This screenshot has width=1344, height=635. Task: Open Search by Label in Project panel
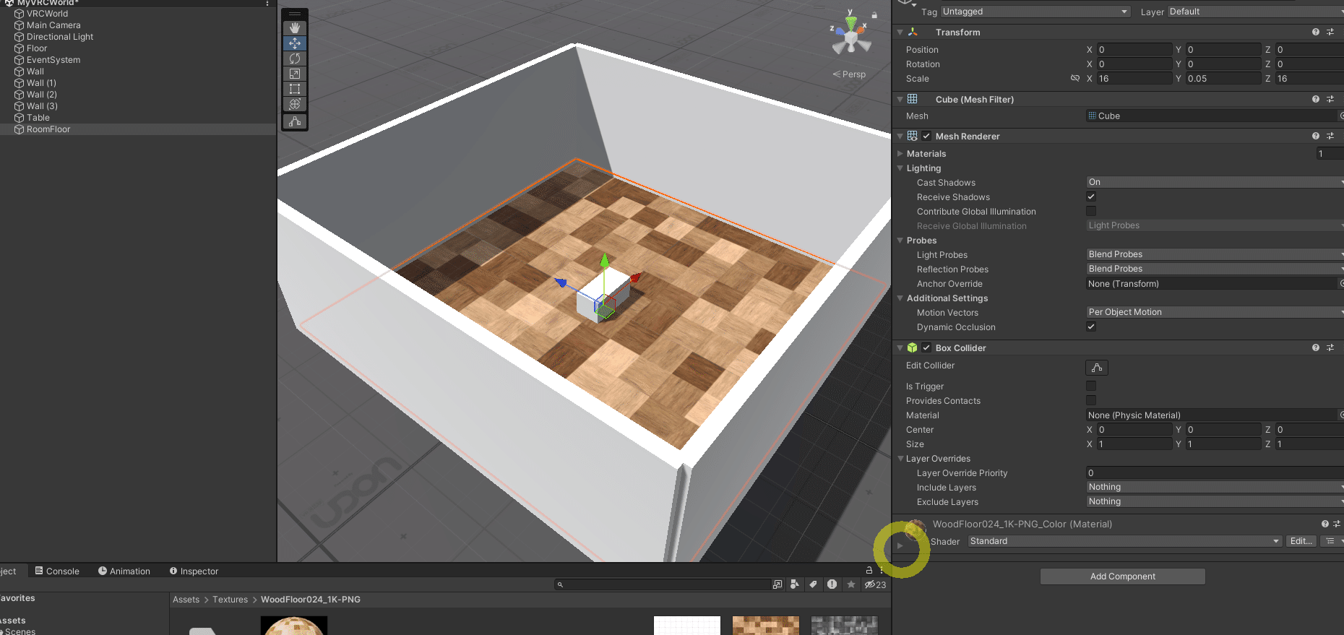click(813, 584)
